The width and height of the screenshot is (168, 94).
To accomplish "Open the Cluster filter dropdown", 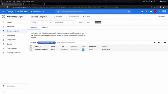I will click(x=41, y=22).
